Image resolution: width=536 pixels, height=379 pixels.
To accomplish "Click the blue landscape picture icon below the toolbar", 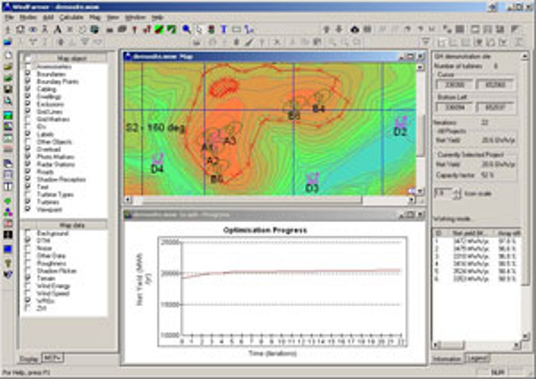I will (x=8, y=42).
